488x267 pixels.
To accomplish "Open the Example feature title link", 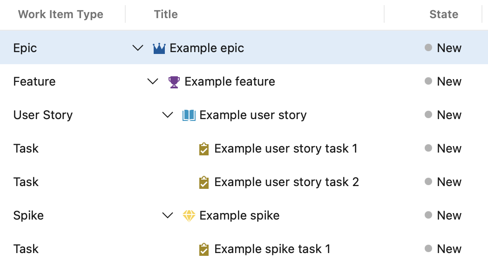I will tap(230, 82).
